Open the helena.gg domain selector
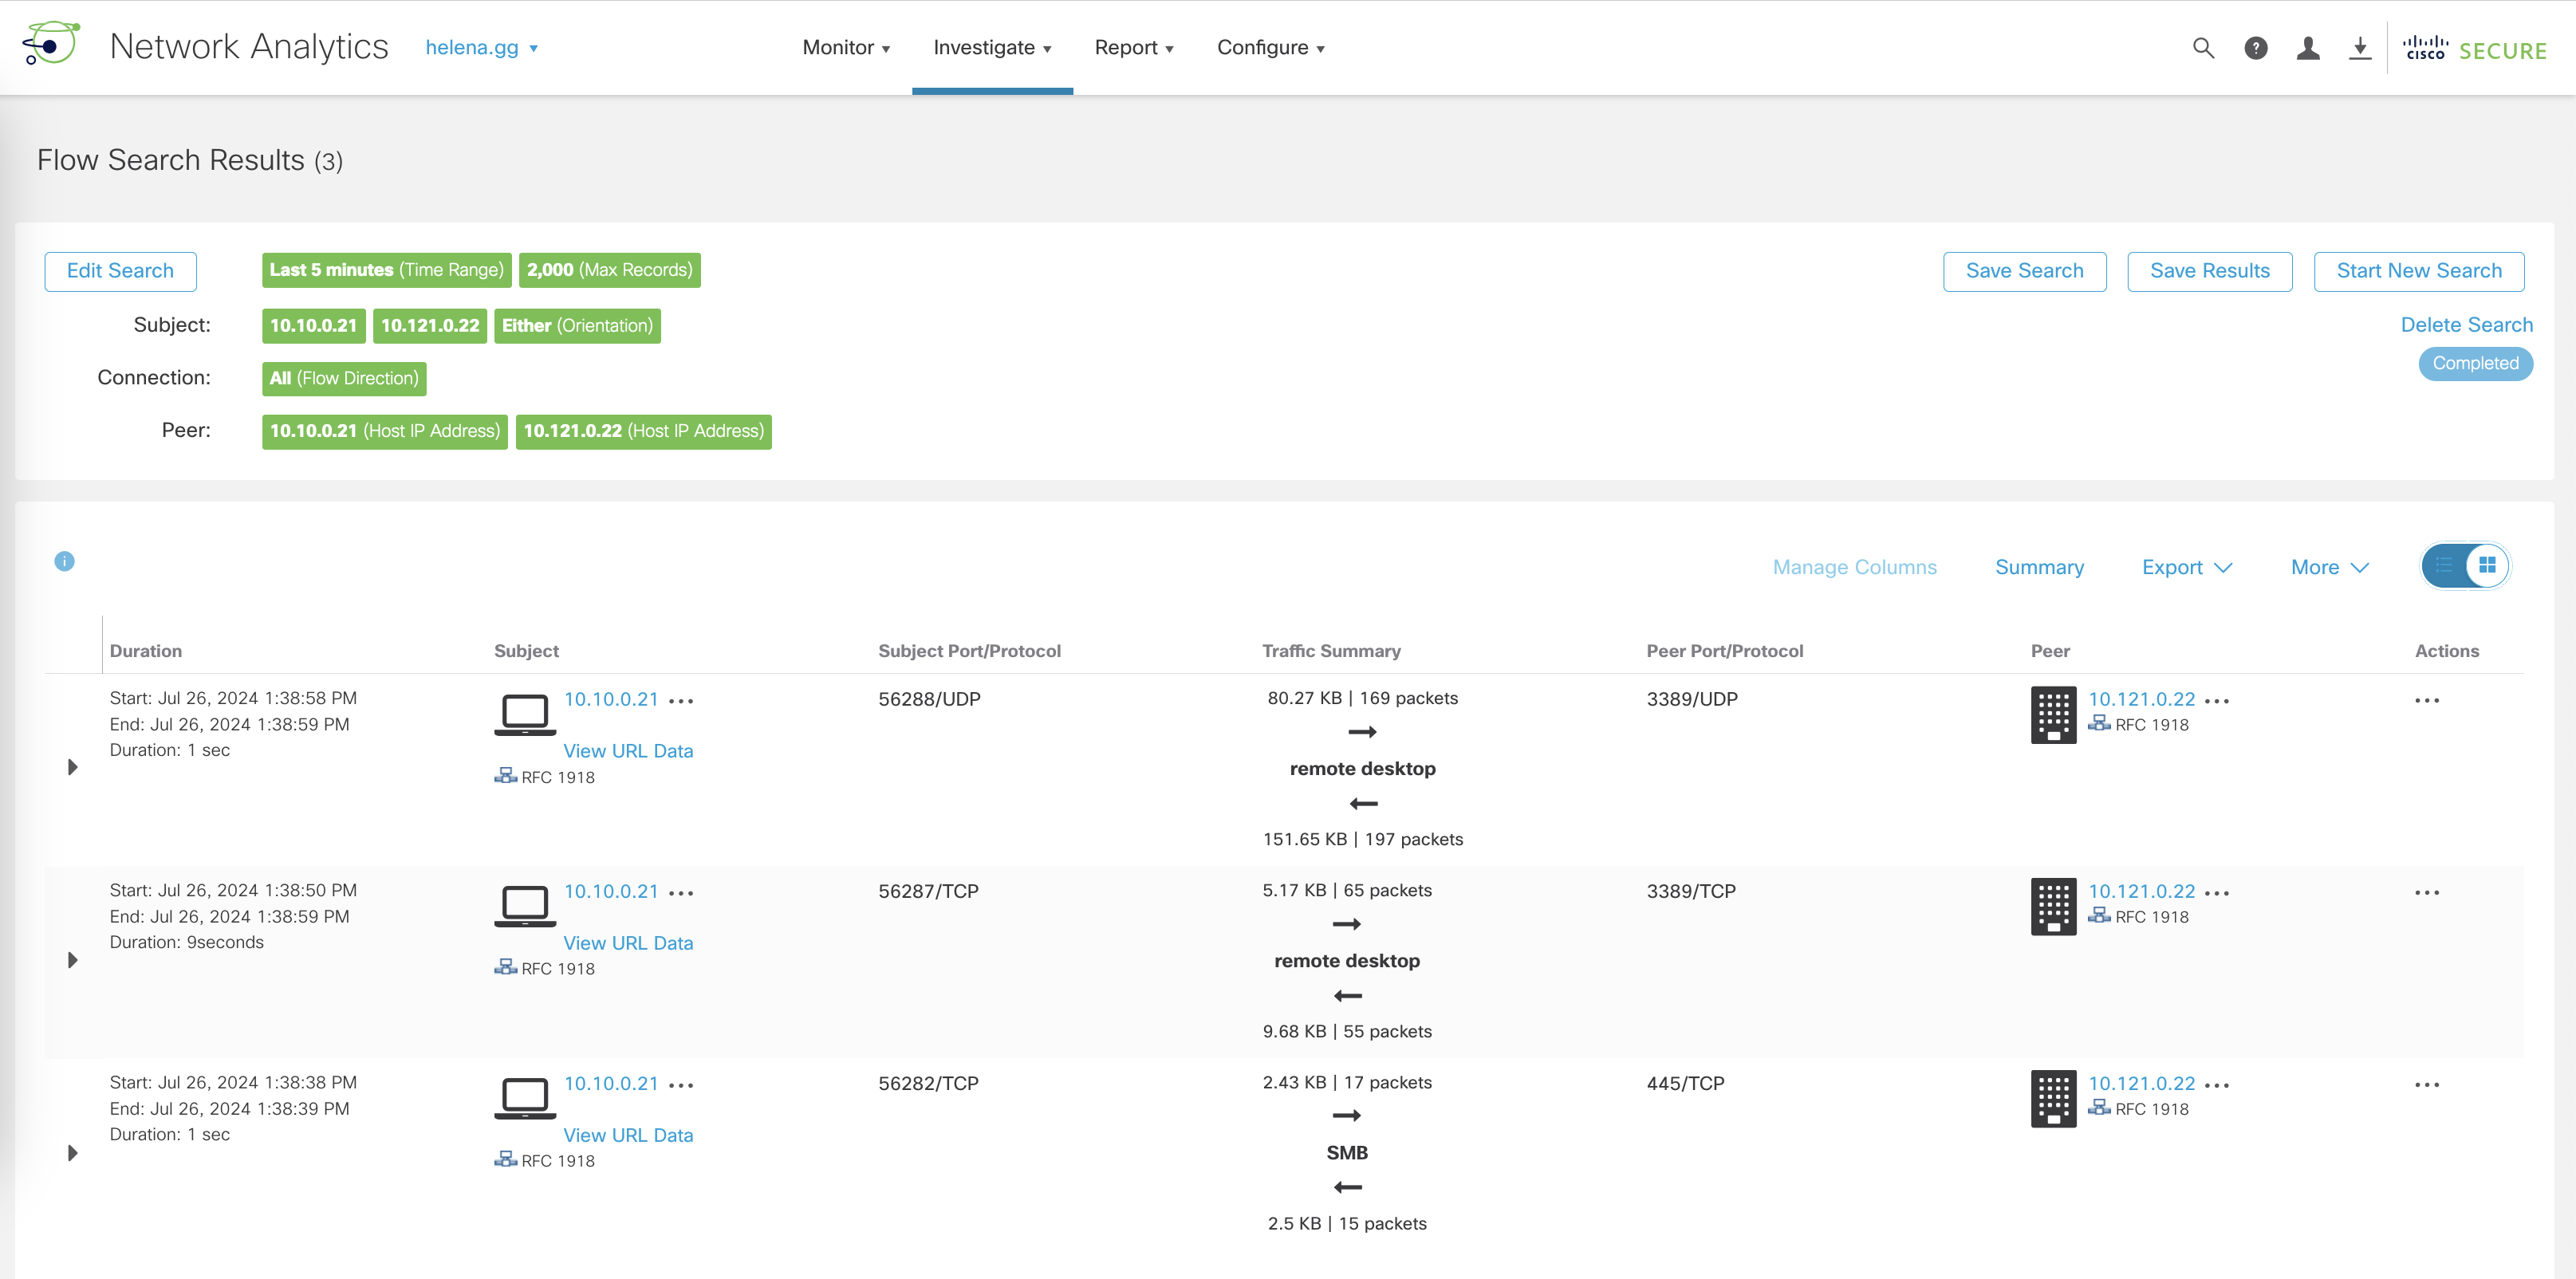 tap(482, 48)
